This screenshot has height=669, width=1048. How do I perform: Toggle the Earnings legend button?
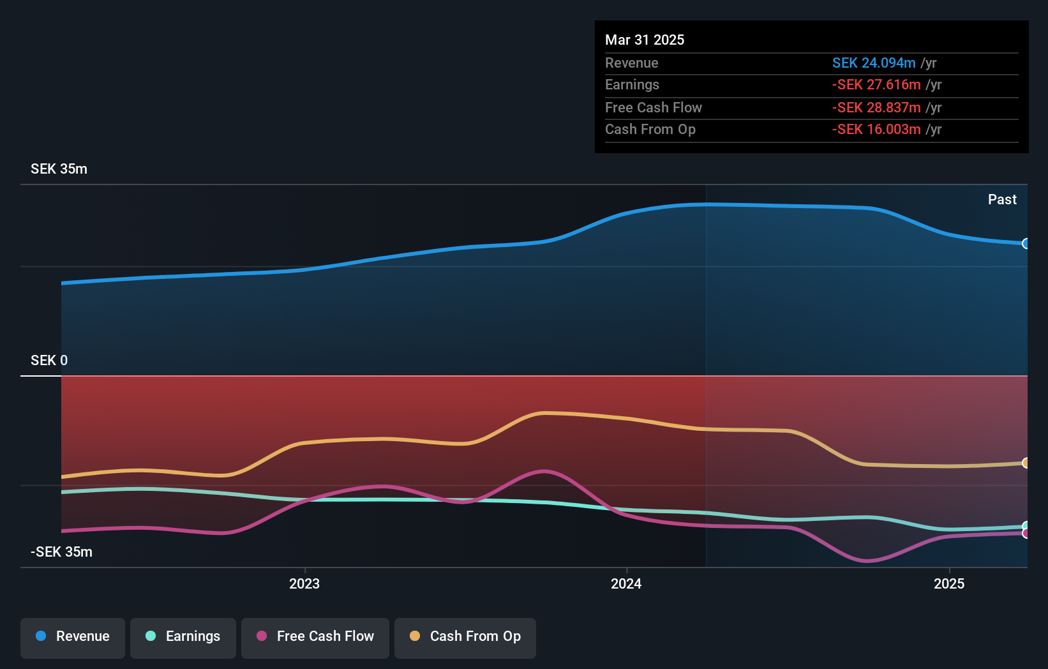183,638
